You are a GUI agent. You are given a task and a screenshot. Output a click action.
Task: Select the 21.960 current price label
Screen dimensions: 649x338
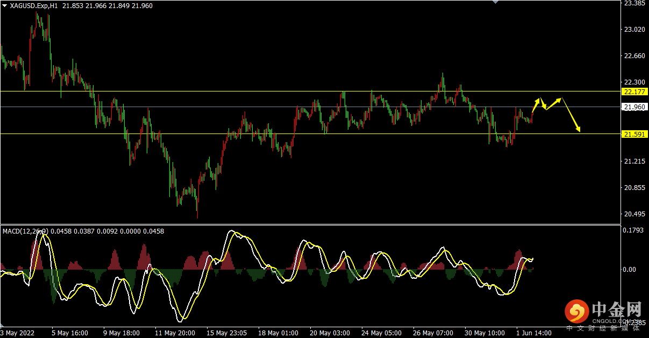point(634,107)
